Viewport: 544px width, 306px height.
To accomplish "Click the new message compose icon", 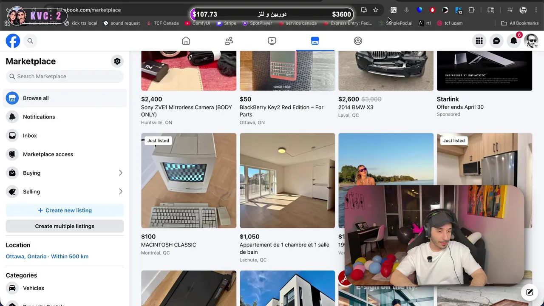I will click(x=530, y=292).
